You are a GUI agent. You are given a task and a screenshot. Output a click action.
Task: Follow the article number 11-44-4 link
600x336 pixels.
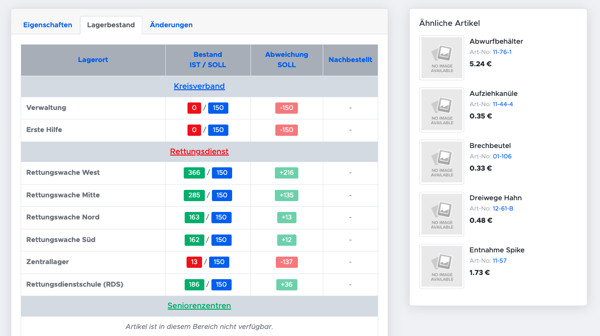click(503, 104)
